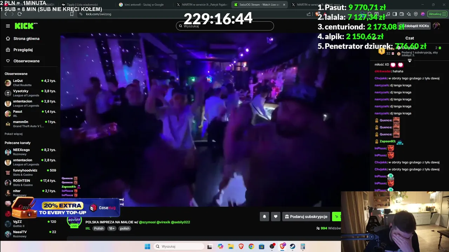Viewport: 449px width, 252px height.
Task: Collapse the chat leaderboard arrow under Czat
Action: tap(409, 61)
